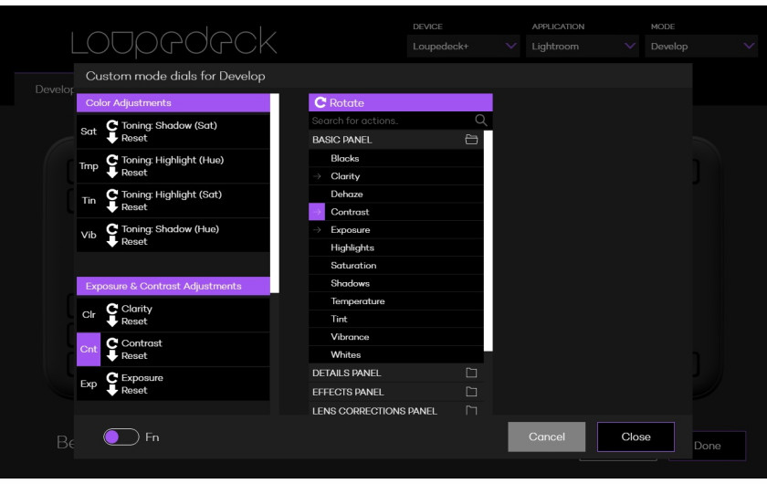Open the Application dropdown showing Lightroom

click(x=583, y=46)
